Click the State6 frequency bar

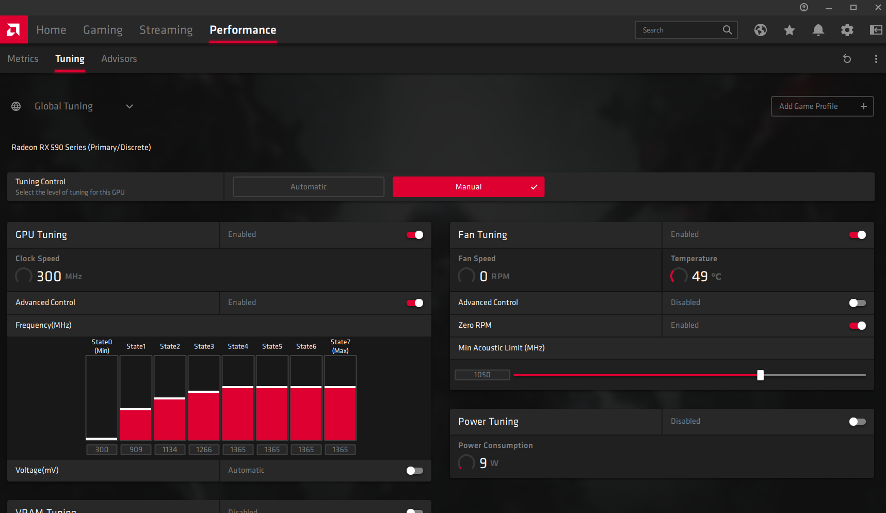306,398
